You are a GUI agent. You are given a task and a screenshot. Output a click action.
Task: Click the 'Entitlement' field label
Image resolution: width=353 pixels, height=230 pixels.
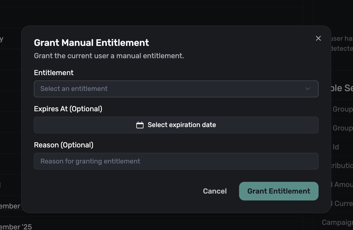click(54, 73)
